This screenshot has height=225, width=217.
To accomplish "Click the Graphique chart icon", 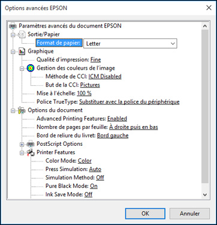I will (x=22, y=52).
